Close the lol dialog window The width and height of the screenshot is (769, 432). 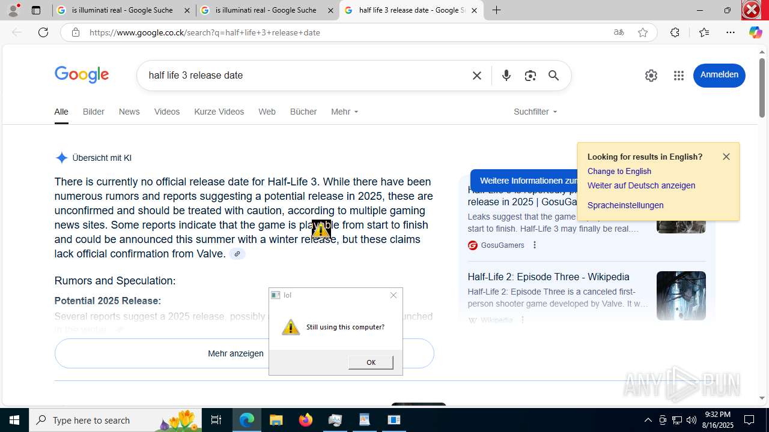pyautogui.click(x=394, y=295)
